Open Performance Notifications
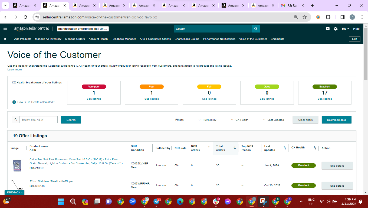The image size is (368, 208). click(x=219, y=39)
